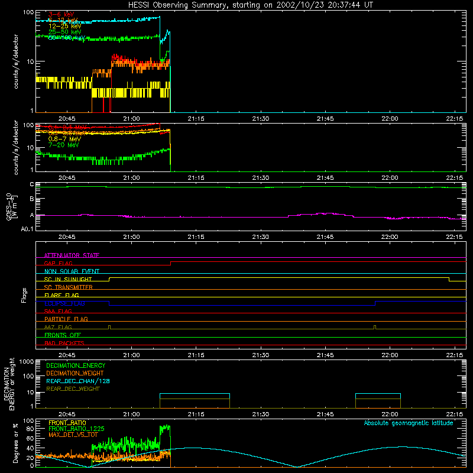Click the magenta GOES bump near 21:45
Screen dimensions: 473x473
(320, 214)
